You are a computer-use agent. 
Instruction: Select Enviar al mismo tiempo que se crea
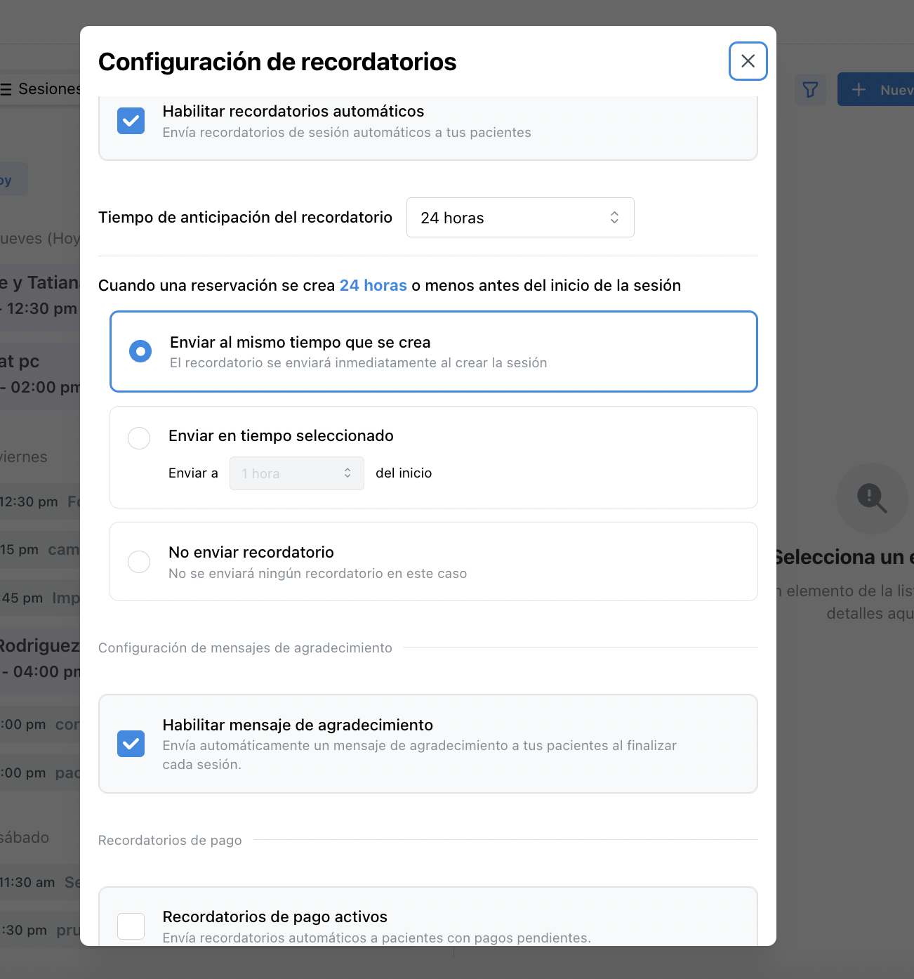(x=140, y=351)
